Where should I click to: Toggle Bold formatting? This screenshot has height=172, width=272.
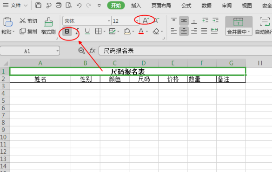[x=67, y=32]
